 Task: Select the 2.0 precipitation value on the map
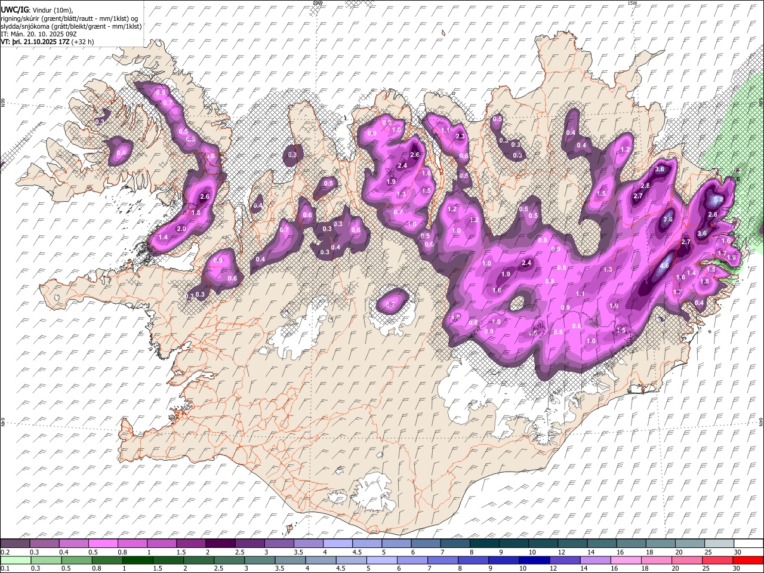point(182,229)
